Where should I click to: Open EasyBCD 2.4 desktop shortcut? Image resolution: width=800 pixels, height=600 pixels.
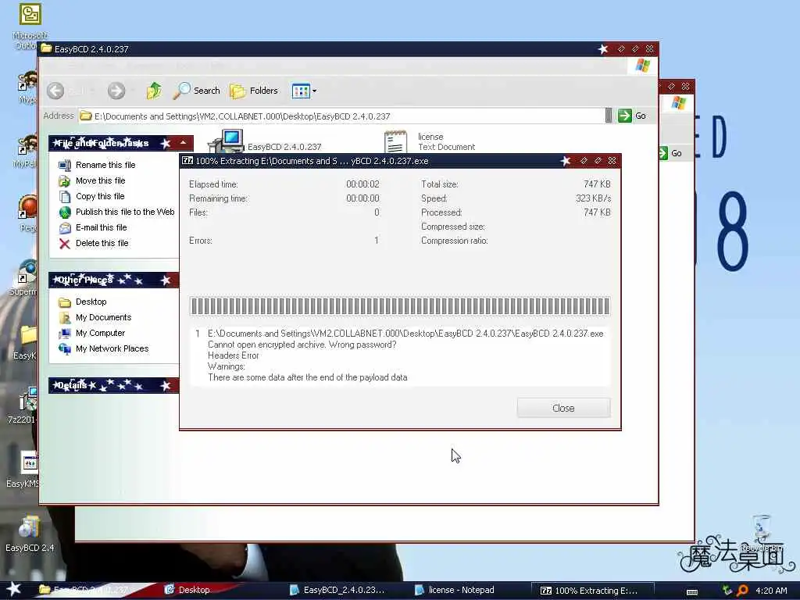point(30,534)
